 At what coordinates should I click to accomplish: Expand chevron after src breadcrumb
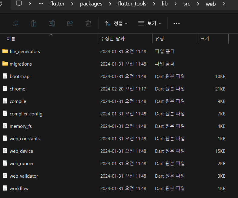pos(198,4)
